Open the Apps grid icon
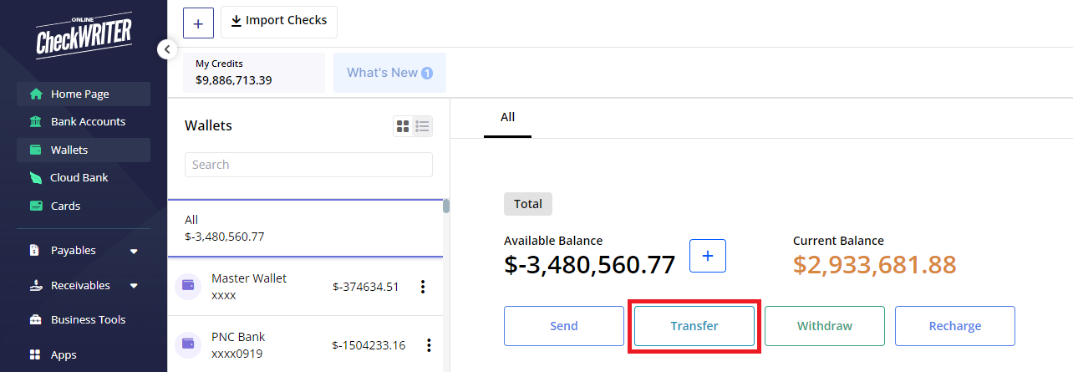Viewport: 1073px width, 372px height. coord(35,354)
